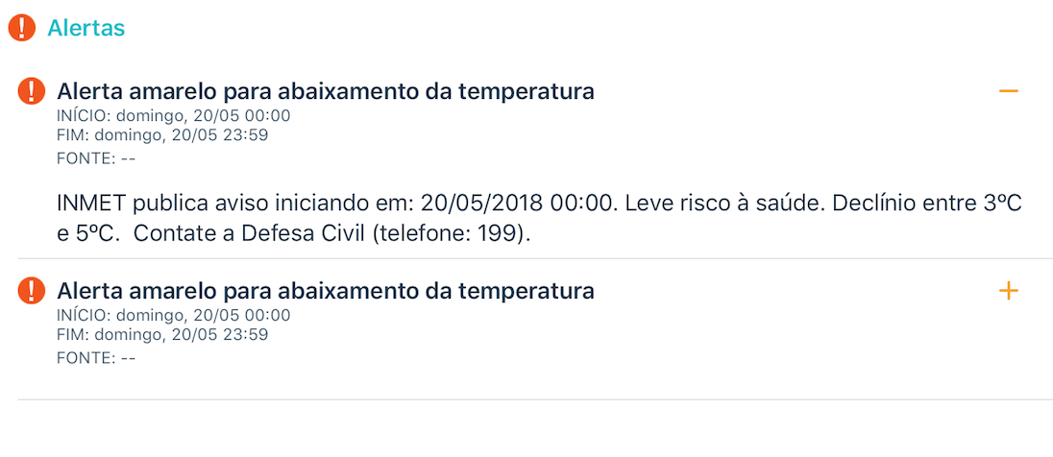Click the first alert's orange exclamation icon
The height and width of the screenshot is (457, 1053).
[32, 91]
